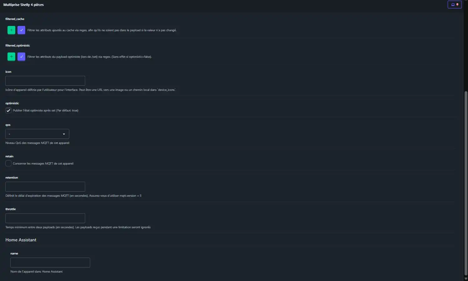Click the vertical scrollbar thumb

click(x=466, y=181)
